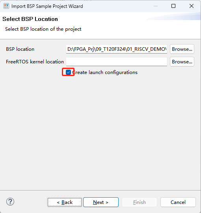Click the Select BSP Location heading

pyautogui.click(x=30, y=19)
